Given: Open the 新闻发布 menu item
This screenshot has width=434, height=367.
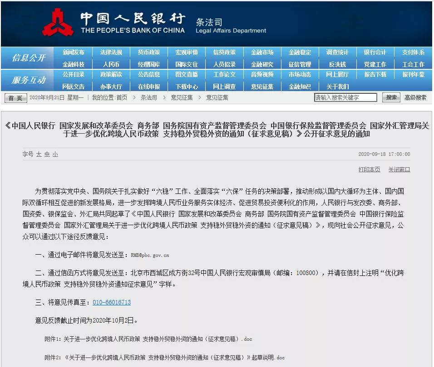Looking at the screenshot, I should pos(74,52).
